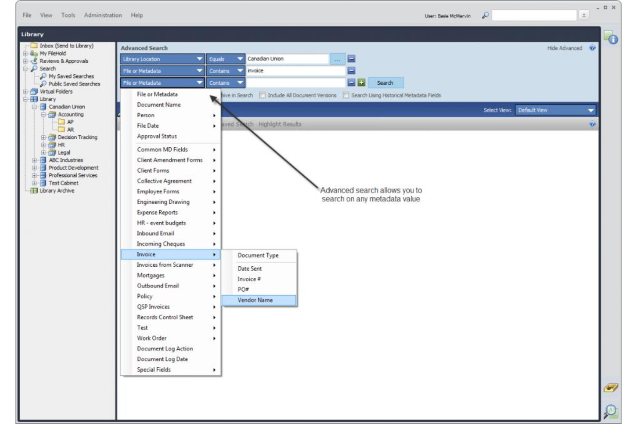Image resolution: width=637 pixels, height=424 pixels.
Task: Click the Hide Advanced link
Action: 564,48
